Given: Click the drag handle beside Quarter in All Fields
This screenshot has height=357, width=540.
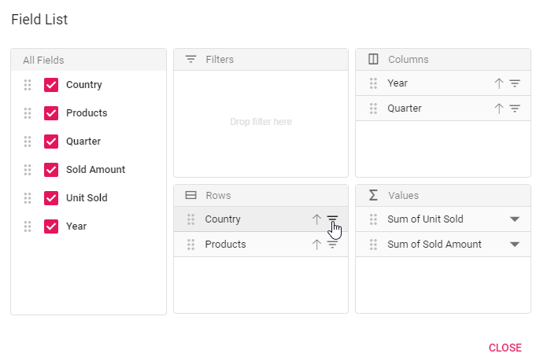Looking at the screenshot, I should [x=28, y=142].
